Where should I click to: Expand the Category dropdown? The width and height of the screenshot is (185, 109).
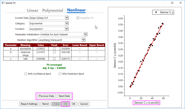[67, 23]
